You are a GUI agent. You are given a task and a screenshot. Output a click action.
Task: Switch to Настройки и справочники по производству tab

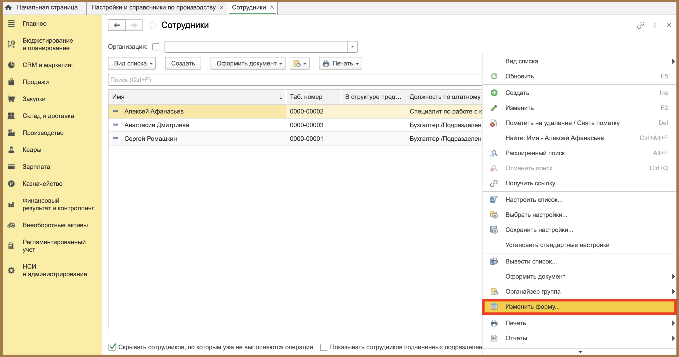tap(154, 7)
